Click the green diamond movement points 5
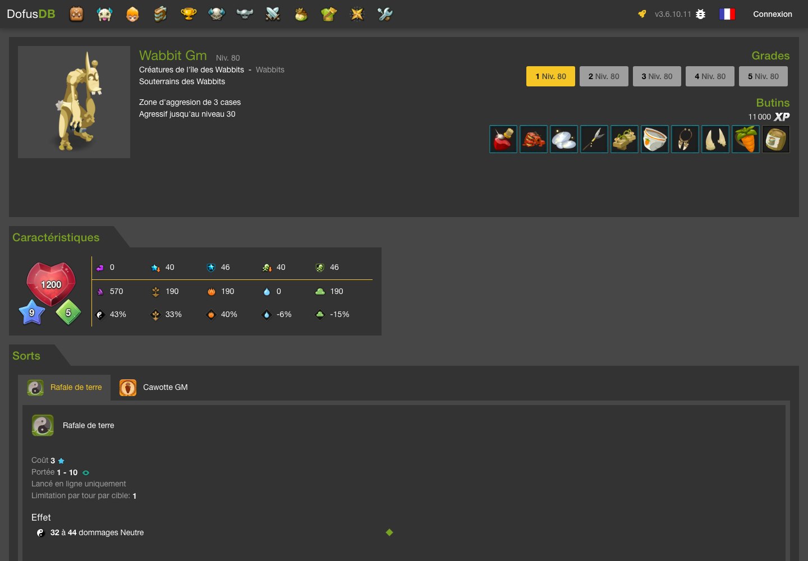Screen dimensions: 808x561 tap(68, 312)
